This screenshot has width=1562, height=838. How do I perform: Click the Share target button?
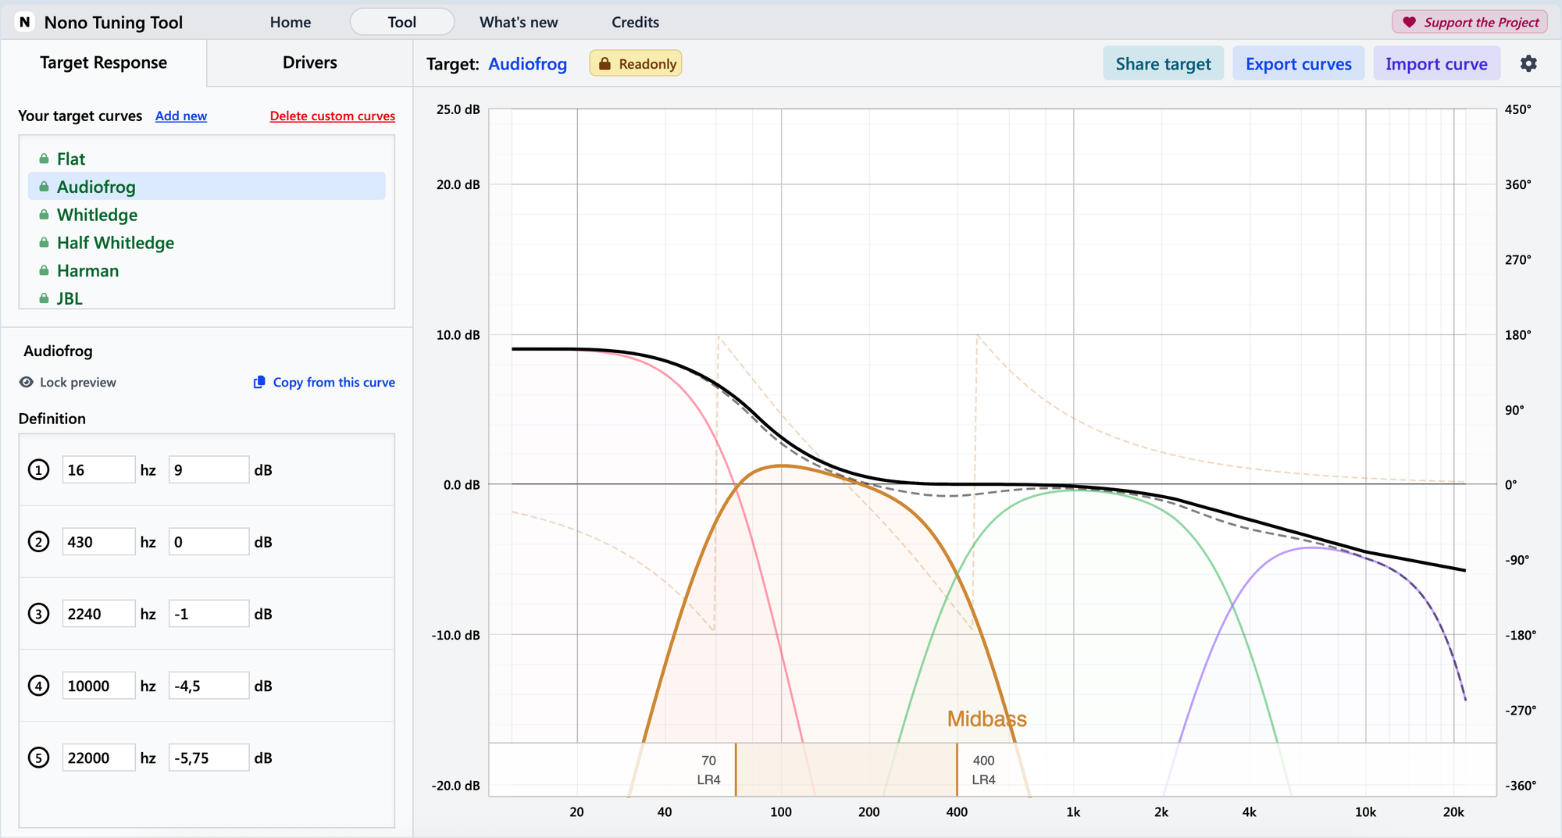click(x=1163, y=64)
